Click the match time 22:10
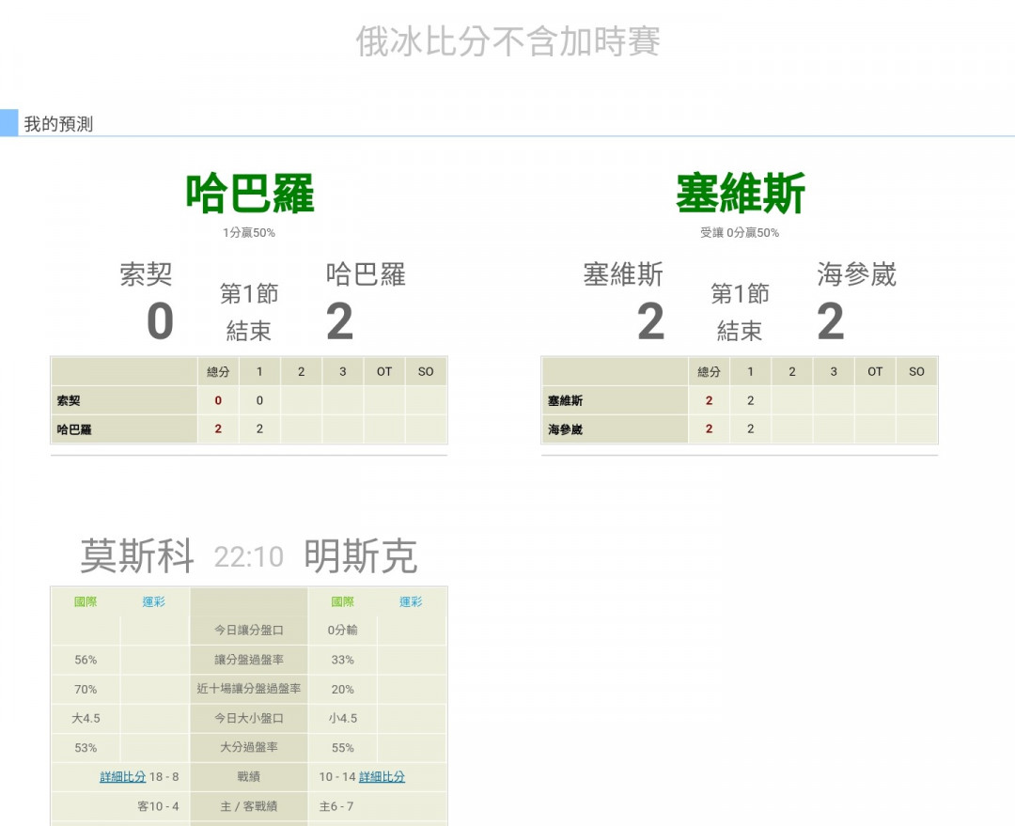 [x=249, y=557]
